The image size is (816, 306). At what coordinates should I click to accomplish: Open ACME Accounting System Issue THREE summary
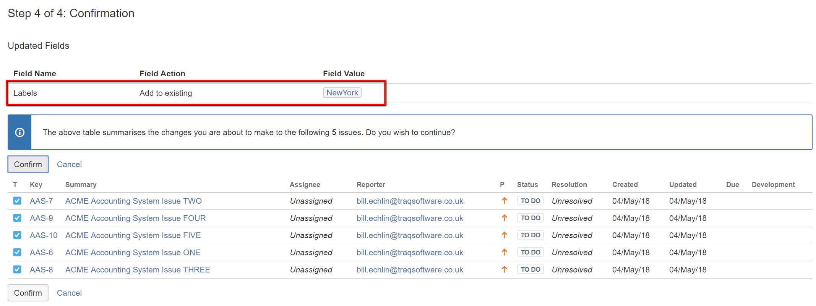pos(138,270)
